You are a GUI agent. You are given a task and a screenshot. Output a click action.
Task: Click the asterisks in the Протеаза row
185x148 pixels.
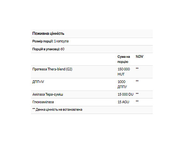click(x=137, y=68)
